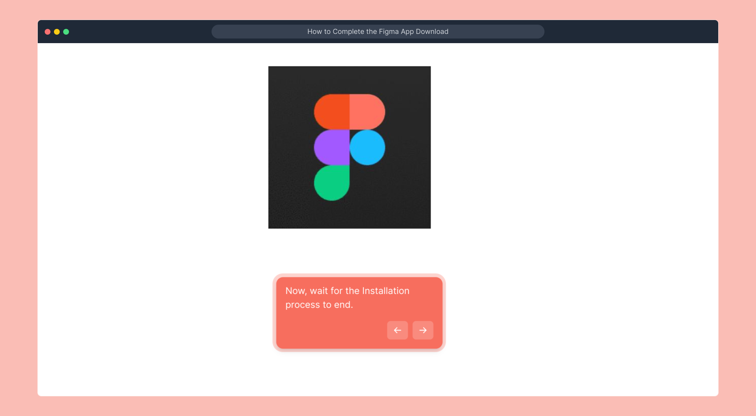This screenshot has width=756, height=416.
Task: Click the 'Figma App Download' title text
Action: (413, 32)
